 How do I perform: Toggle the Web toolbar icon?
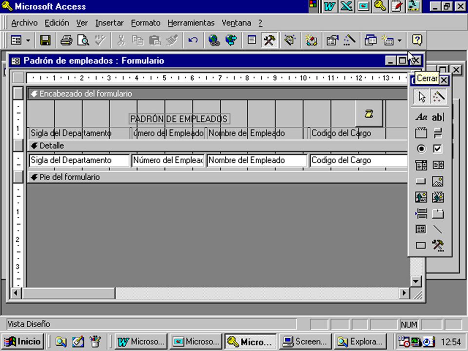pos(231,40)
